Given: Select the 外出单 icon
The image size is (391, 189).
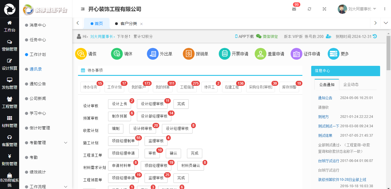Looking at the screenshot, I should click(x=153, y=54).
